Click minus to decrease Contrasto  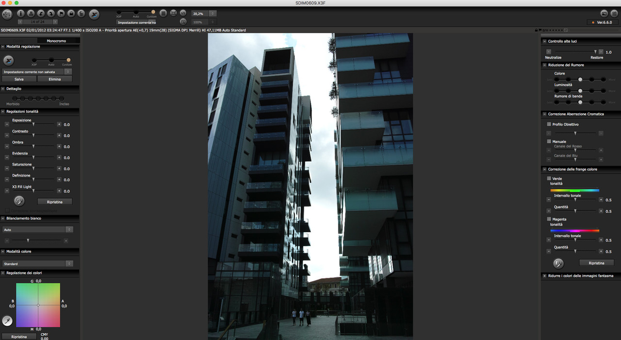(7, 136)
